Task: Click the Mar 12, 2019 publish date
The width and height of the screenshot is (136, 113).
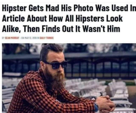Action: [x=30, y=38]
